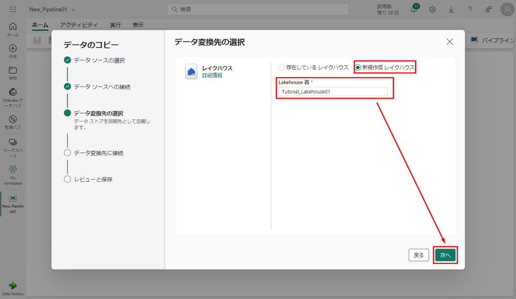Image resolution: width=516 pixels, height=299 pixels.
Task: Open the settings gear icon
Action: point(432,10)
